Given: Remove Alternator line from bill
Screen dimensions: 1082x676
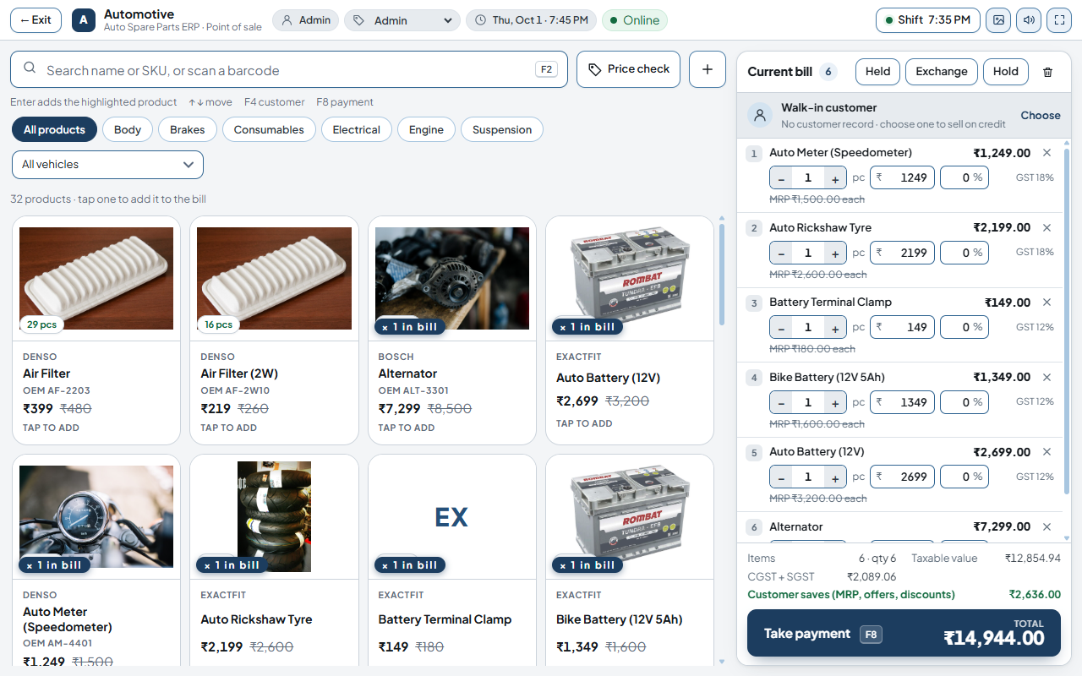Looking at the screenshot, I should pos(1046,526).
